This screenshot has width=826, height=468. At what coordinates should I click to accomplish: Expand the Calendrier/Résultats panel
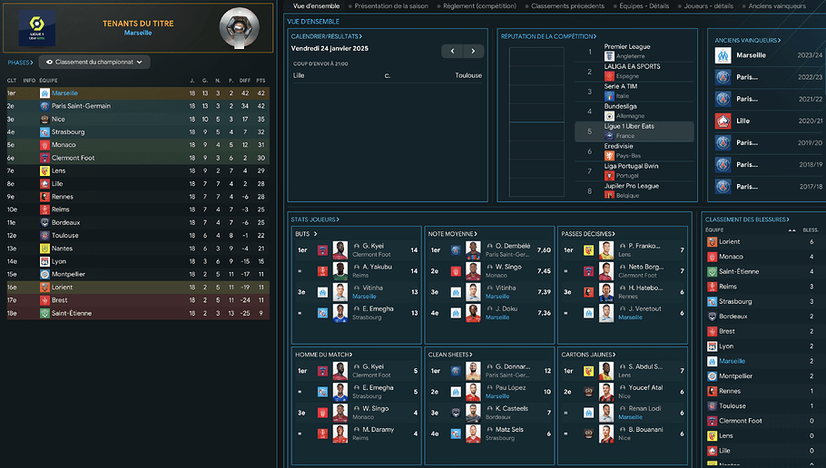[327, 36]
